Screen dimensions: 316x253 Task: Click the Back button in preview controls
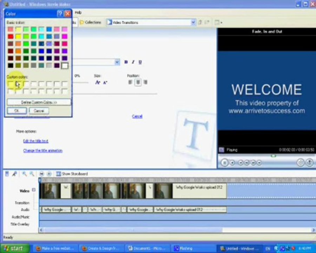click(241, 163)
